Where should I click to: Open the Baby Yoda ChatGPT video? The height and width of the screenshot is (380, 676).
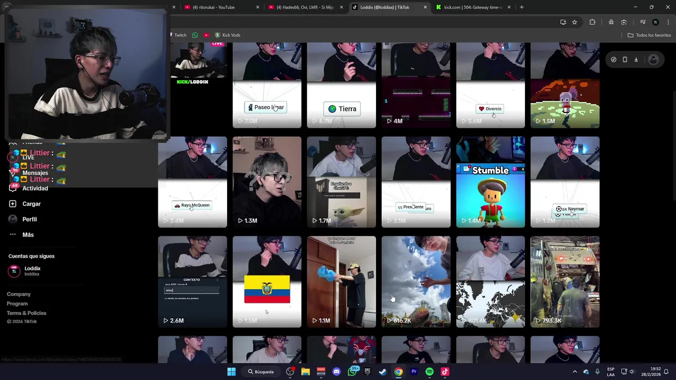pyautogui.click(x=341, y=182)
